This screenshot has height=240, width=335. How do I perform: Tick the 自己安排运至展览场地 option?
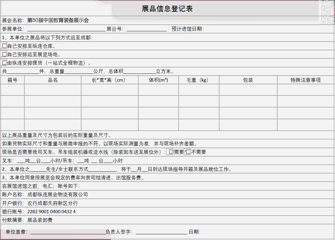(x=4, y=54)
